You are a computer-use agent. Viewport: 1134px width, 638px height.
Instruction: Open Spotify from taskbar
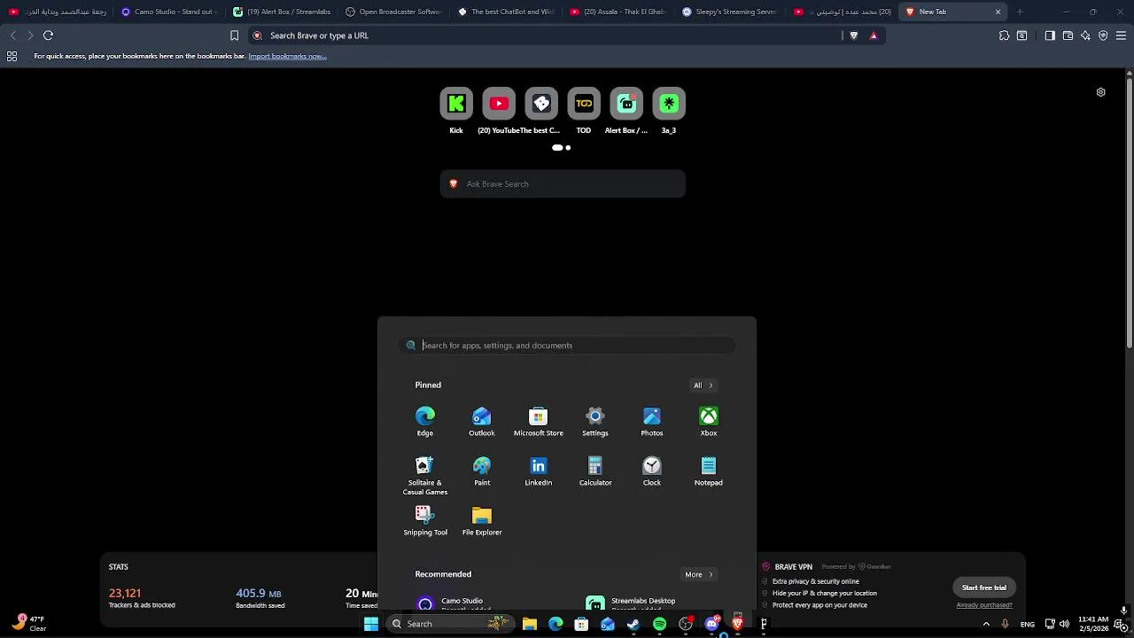point(659,624)
